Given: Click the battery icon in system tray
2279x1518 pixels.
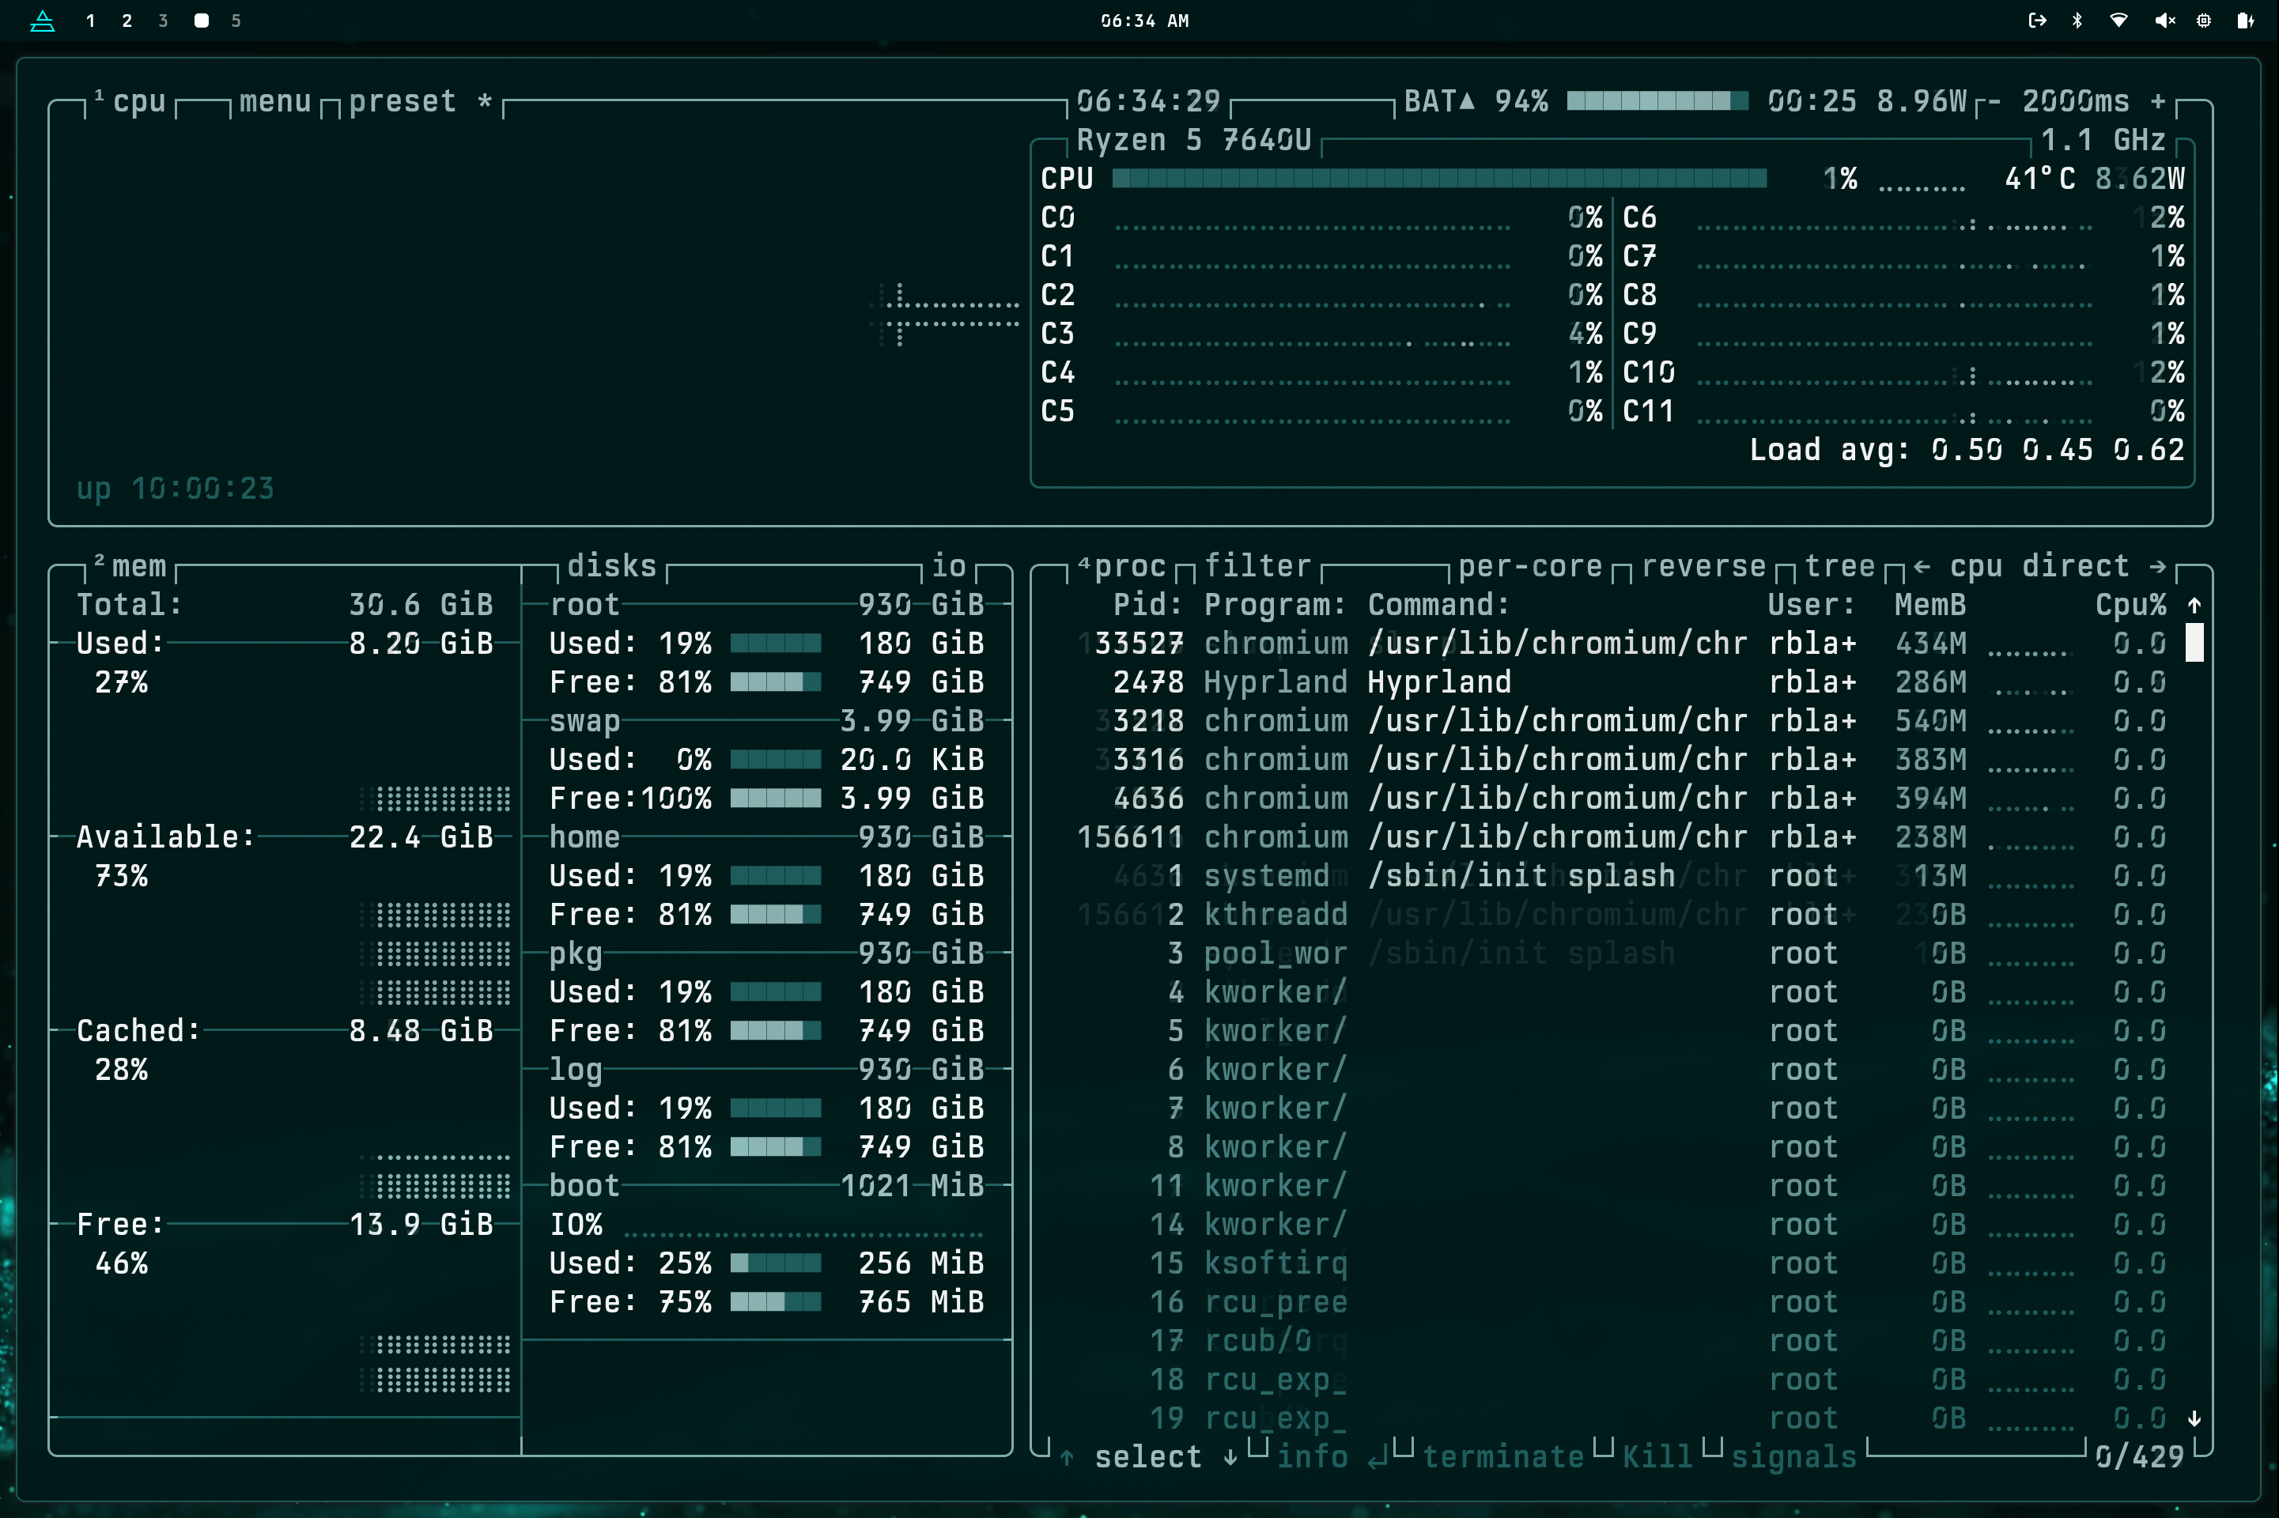Looking at the screenshot, I should coord(2245,21).
